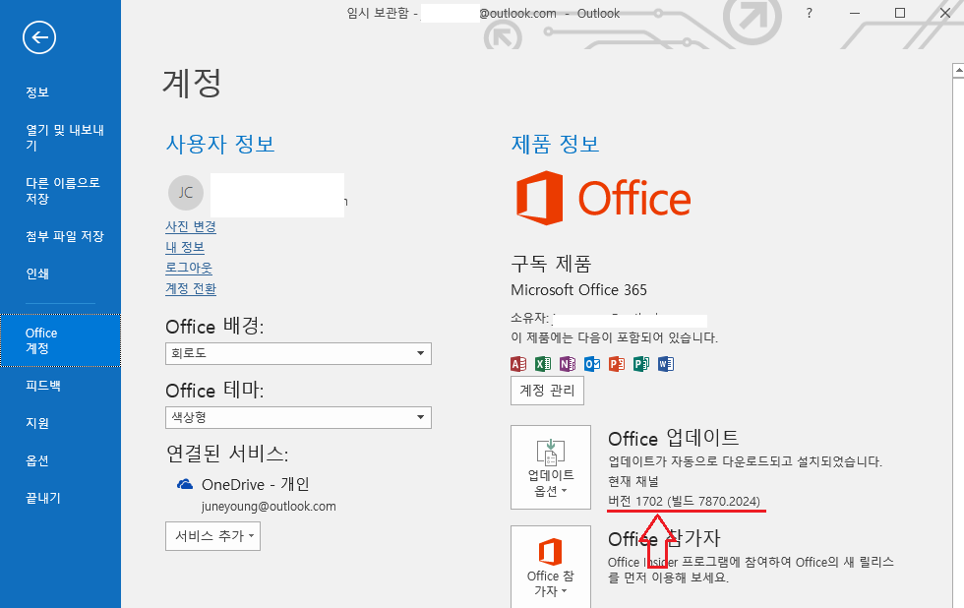Click the 계정 전환 link
Viewport: 964px width, 608px height.
191,288
